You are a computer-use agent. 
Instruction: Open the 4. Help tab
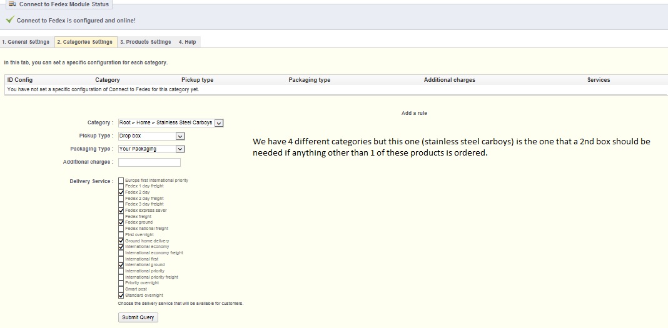[x=188, y=42]
